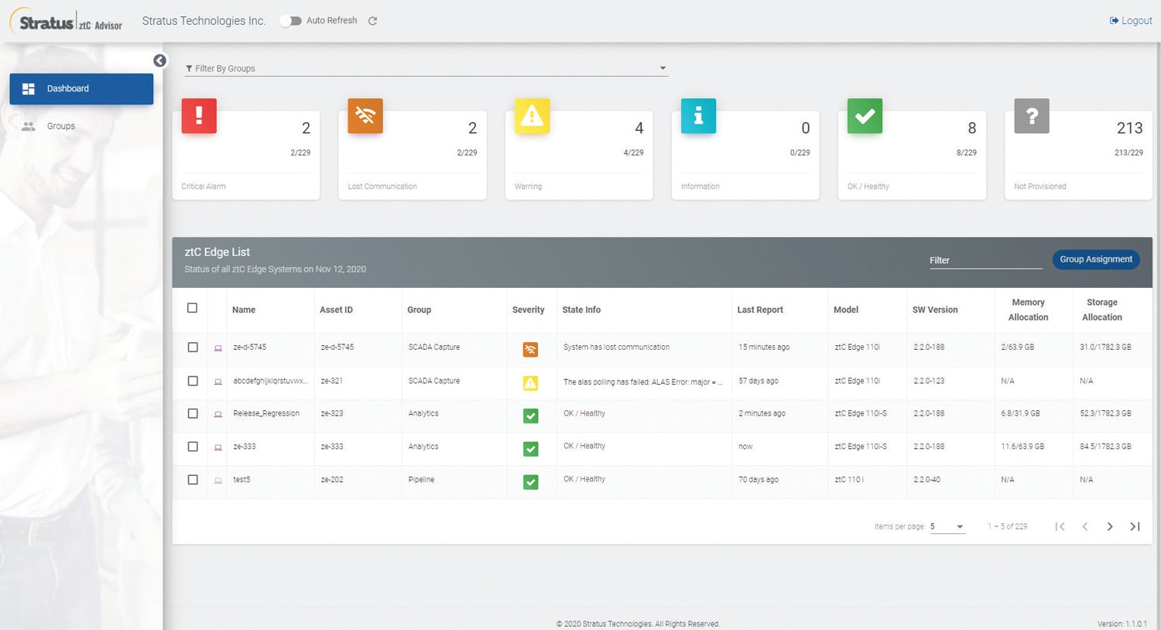
Task: Check the checkbox for abcdefghijklqrstuvwx row
Action: [193, 381]
